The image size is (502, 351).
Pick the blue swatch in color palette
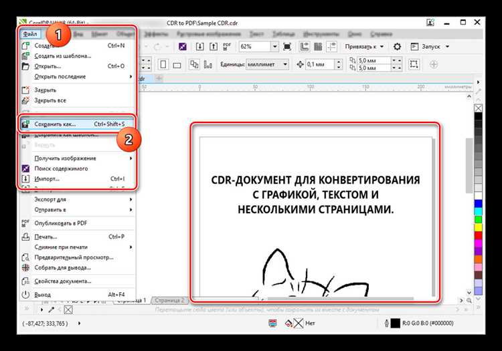click(x=478, y=204)
